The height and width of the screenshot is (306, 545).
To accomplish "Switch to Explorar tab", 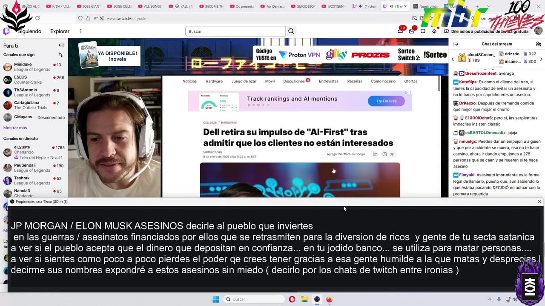I will tap(60, 31).
